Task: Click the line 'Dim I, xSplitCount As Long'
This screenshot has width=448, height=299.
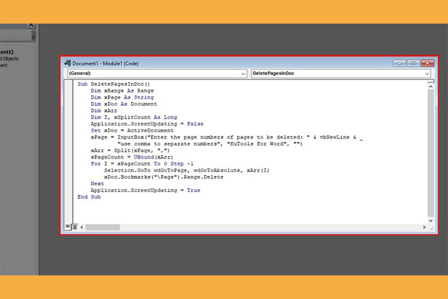Action: [134, 117]
